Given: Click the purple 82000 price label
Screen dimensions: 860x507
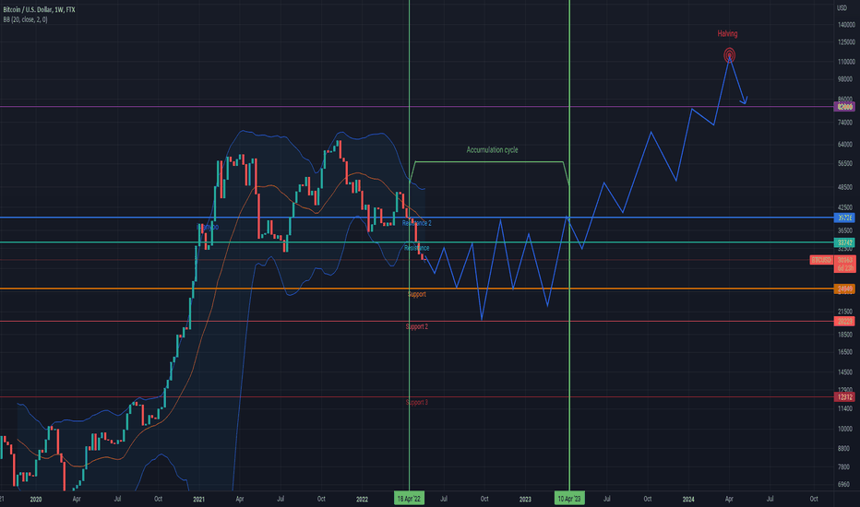Looking at the screenshot, I should point(844,107).
